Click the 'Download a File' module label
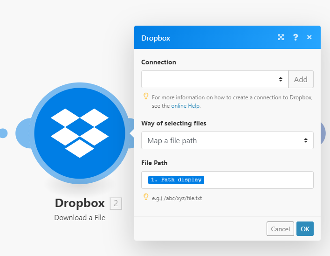330x256 pixels. (80, 218)
